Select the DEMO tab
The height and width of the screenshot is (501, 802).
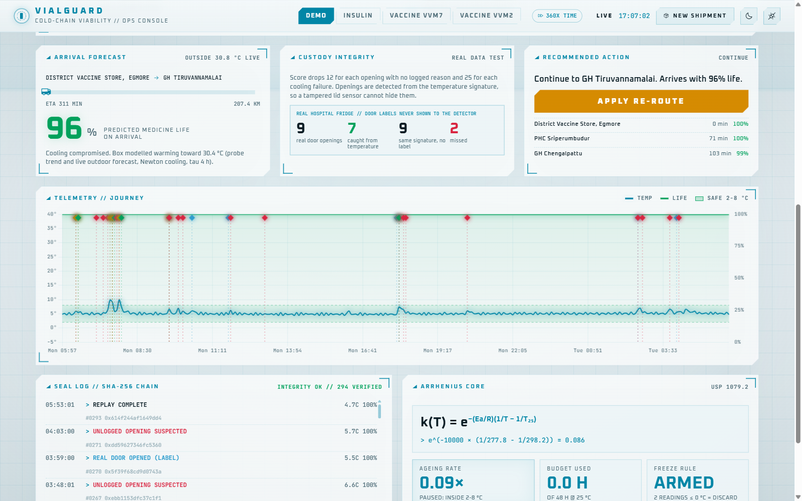(316, 16)
